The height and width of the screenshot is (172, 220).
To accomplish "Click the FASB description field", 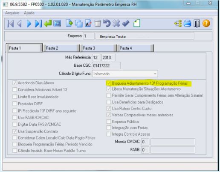I will [x=173, y=150].
